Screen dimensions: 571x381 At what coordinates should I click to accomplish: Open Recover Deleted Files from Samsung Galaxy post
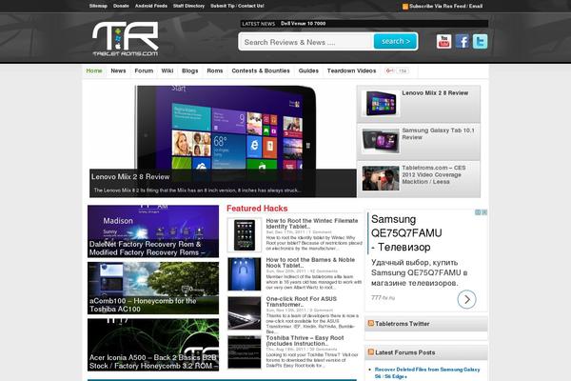[x=427, y=372]
